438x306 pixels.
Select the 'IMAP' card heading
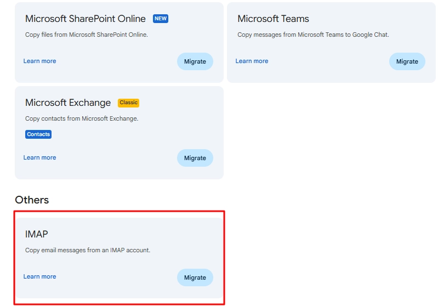pyautogui.click(x=37, y=234)
